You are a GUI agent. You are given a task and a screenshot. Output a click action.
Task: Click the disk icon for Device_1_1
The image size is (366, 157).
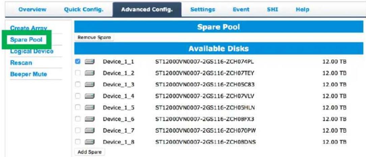(x=89, y=62)
